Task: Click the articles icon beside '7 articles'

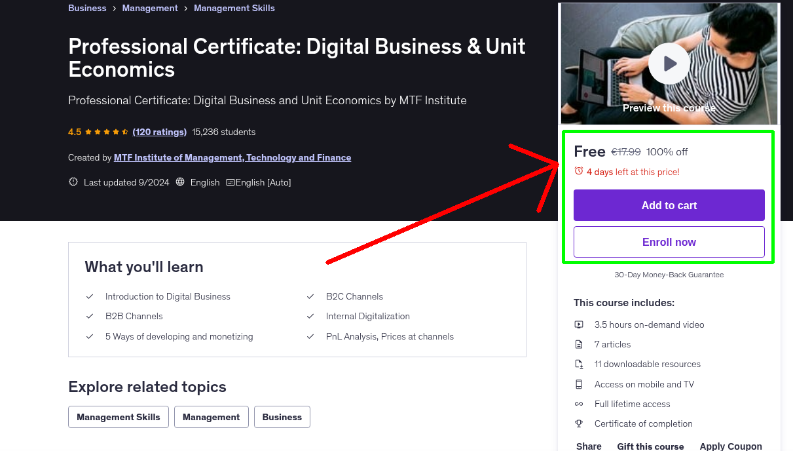Action: [579, 344]
